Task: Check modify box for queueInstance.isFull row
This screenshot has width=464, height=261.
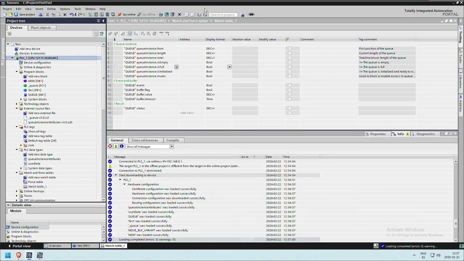Action: coord(289,67)
